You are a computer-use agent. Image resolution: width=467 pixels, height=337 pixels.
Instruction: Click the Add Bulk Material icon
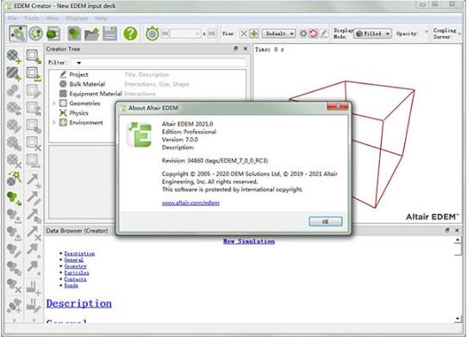(14, 56)
